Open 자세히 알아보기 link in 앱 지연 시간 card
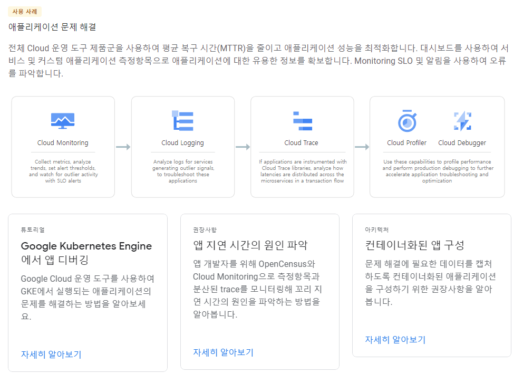The height and width of the screenshot is (383, 523). coord(223,352)
